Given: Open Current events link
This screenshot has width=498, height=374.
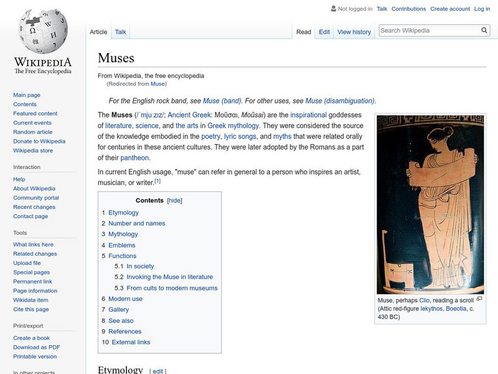Looking at the screenshot, I should (32, 122).
